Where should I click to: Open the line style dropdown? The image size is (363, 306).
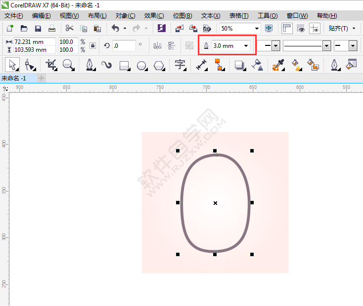(326, 46)
